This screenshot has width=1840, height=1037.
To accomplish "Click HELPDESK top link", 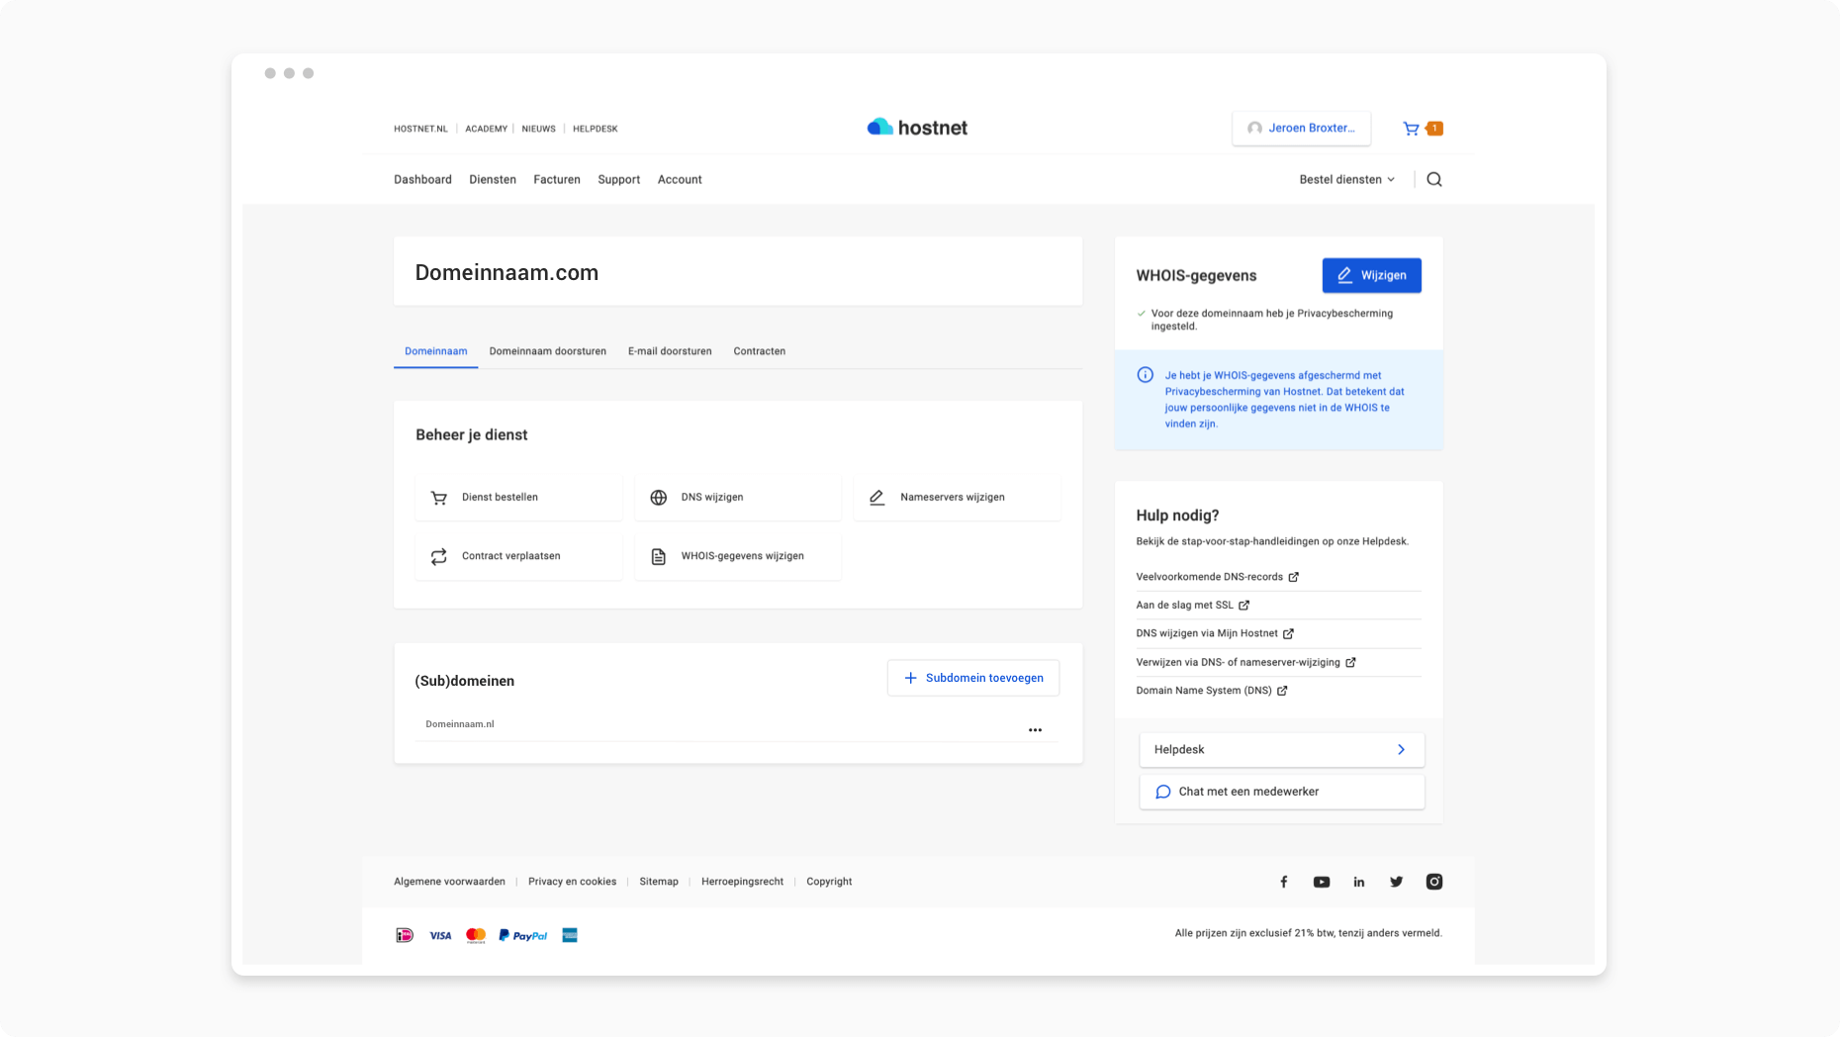I will tap(596, 129).
